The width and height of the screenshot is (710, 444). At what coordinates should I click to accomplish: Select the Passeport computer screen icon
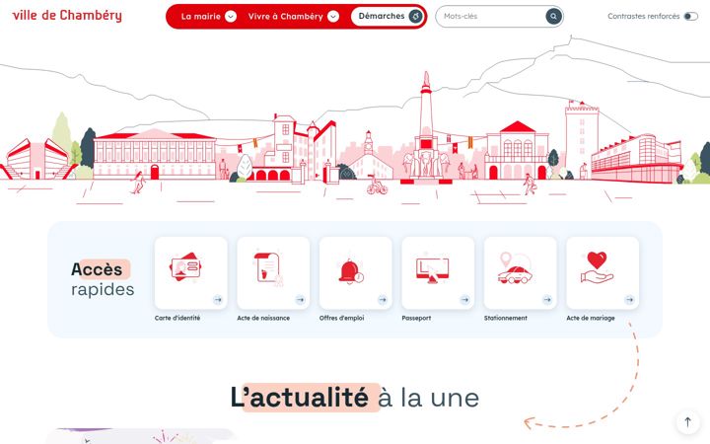coord(433,270)
